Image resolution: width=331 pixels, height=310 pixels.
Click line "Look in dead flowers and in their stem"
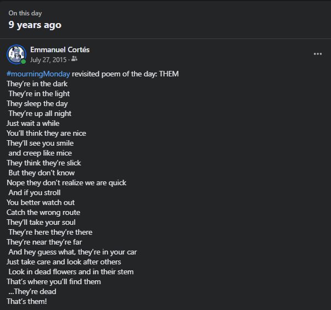tap(71, 272)
